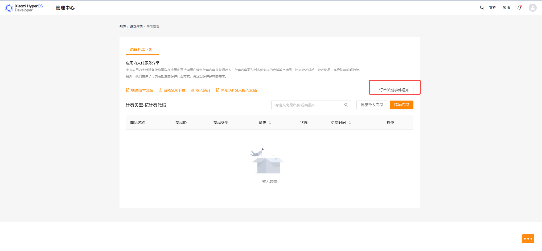The height and width of the screenshot is (251, 542).
Task: Select the 商品列表 (0) tab
Action: tap(141, 49)
